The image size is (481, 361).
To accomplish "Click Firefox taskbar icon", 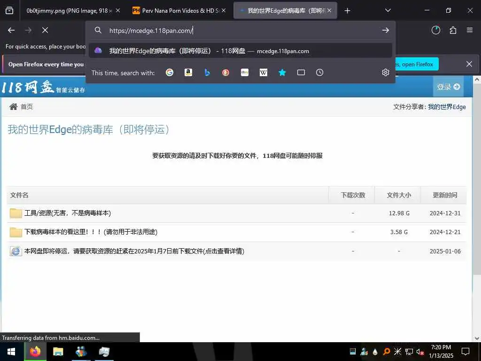I will (x=35, y=352).
